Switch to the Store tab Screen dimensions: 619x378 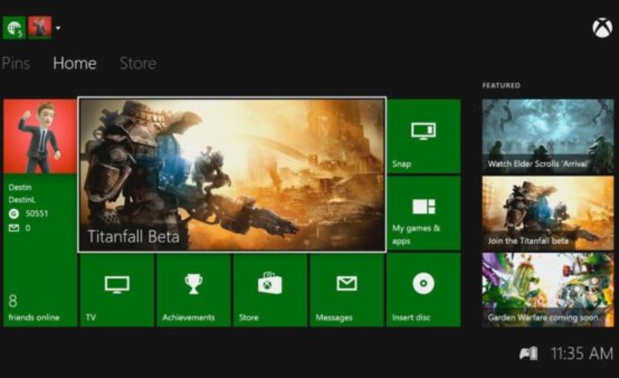[137, 63]
